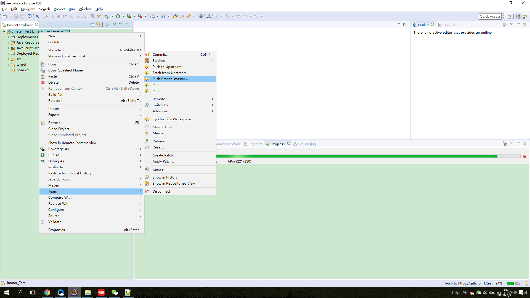
Task: Click the tip light bulb icon in status bar
Action: click(x=527, y=283)
